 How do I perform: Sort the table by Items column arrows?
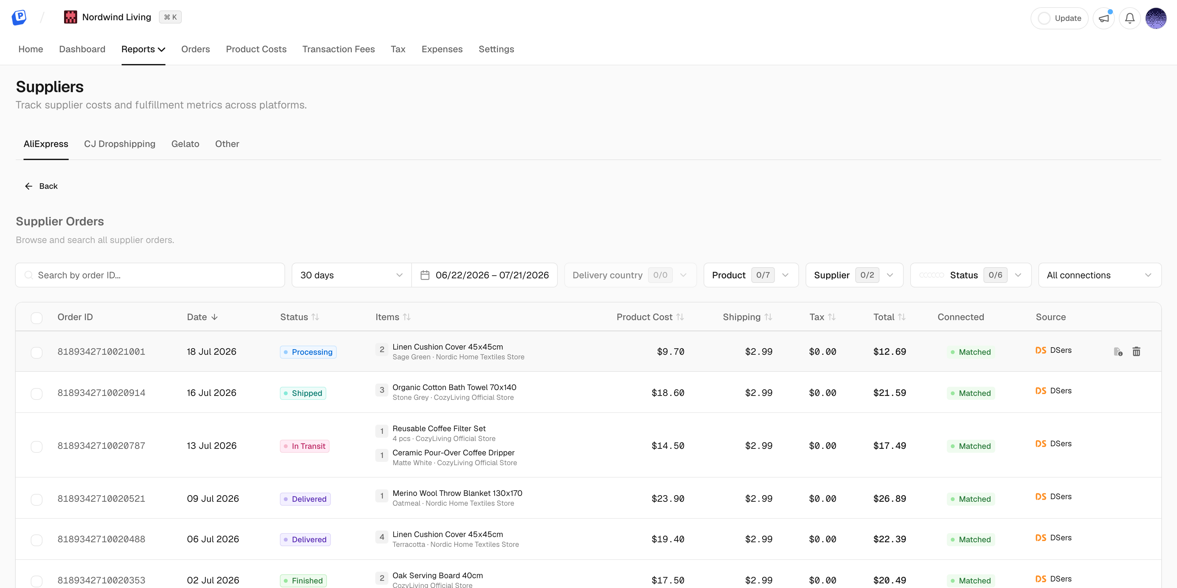coord(407,317)
